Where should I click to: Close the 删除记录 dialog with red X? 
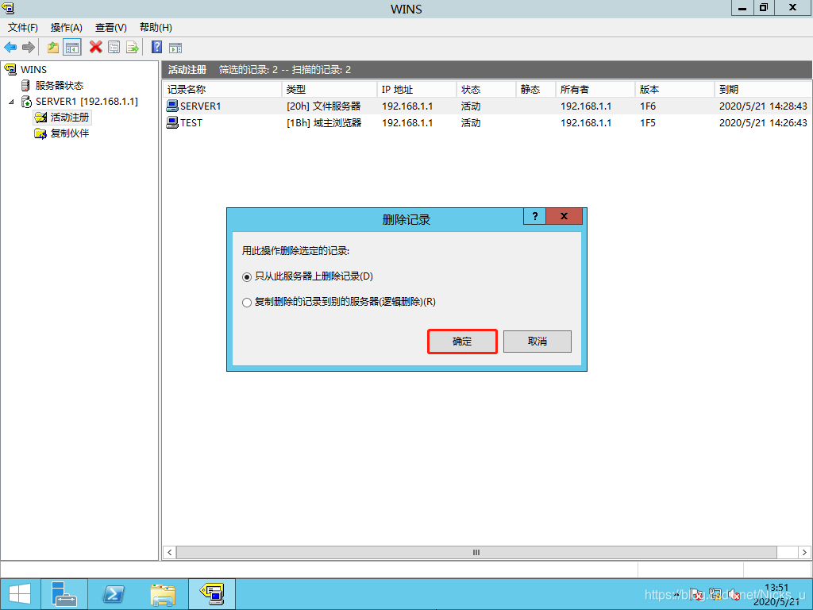564,216
